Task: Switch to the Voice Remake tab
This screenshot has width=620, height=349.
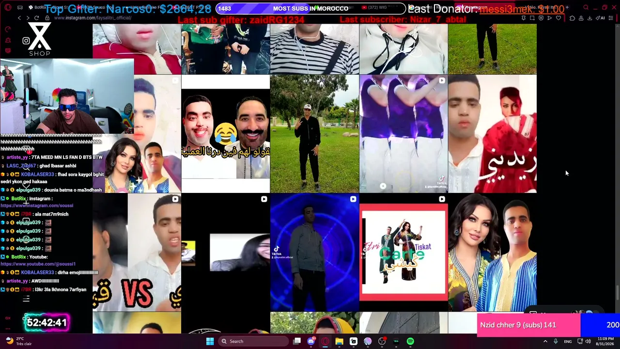Action: tap(145, 7)
